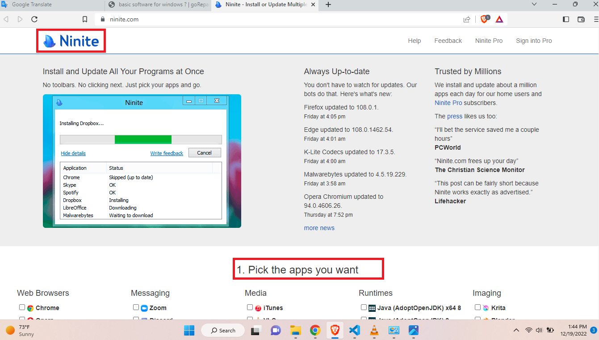
Task: Bookmark this page with the bookmark icon
Action: [85, 19]
